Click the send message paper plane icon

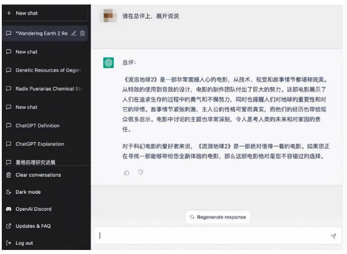(x=333, y=236)
